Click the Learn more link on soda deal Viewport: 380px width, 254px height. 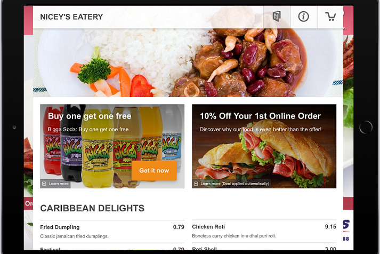click(59, 184)
